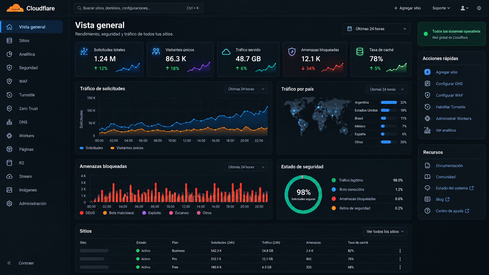Click the Zero Trust sidebar icon
The image size is (489, 275).
click(9, 108)
